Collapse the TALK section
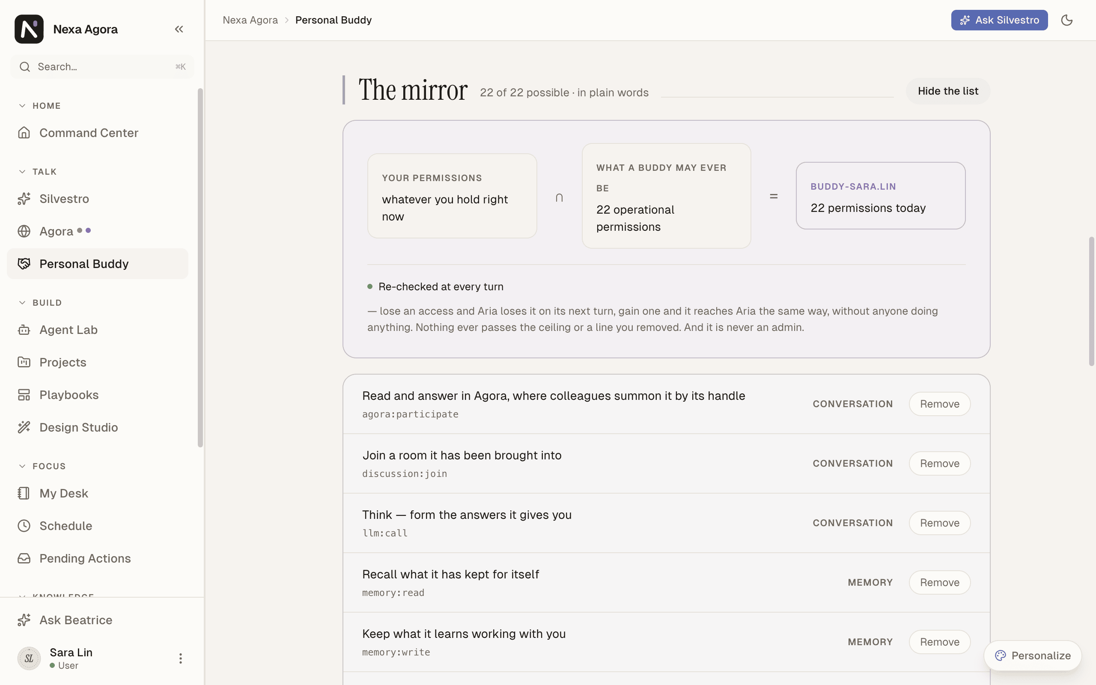1096x685 pixels. [x=22, y=172]
